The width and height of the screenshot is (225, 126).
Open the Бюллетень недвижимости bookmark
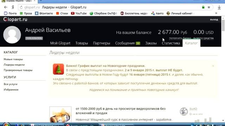[x=134, y=13]
